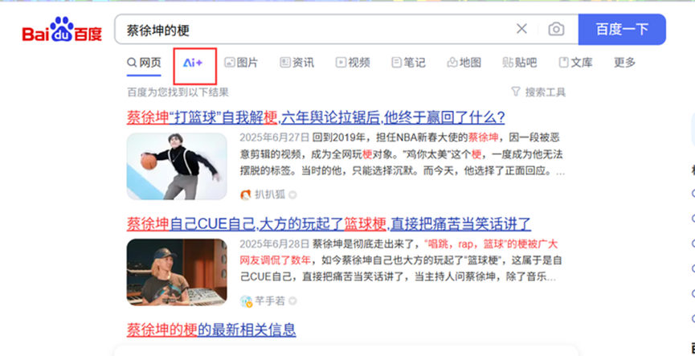The image size is (695, 356).
Task: Open 蔡徐坤的梗的最新相关信息 link
Action: click(211, 329)
